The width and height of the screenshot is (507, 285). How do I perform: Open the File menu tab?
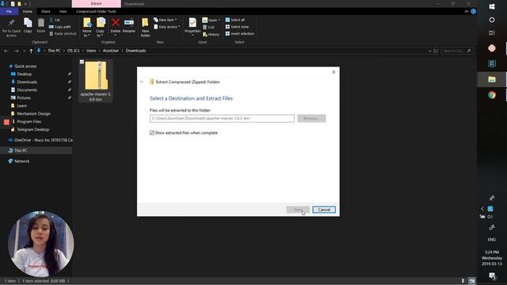click(9, 11)
